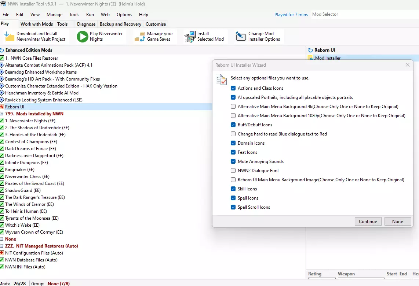Click the folder icon next to .Mod Installer

coord(310,58)
